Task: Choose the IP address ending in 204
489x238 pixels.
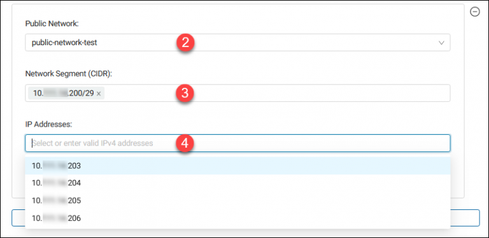Action: [237, 183]
